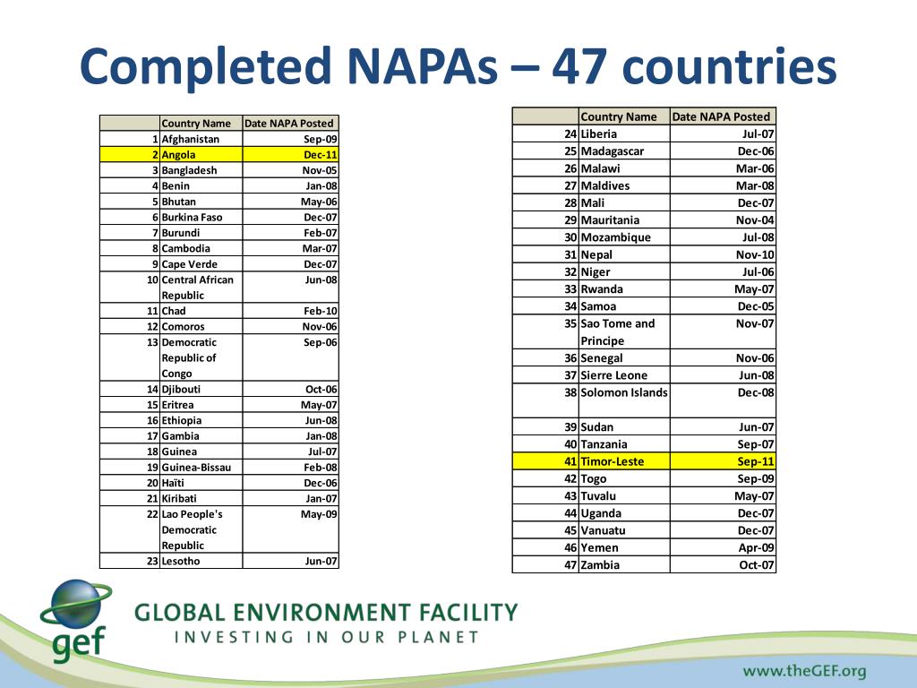
Task: Select the highlighted Timor-Leste cell
Action: coord(624,461)
